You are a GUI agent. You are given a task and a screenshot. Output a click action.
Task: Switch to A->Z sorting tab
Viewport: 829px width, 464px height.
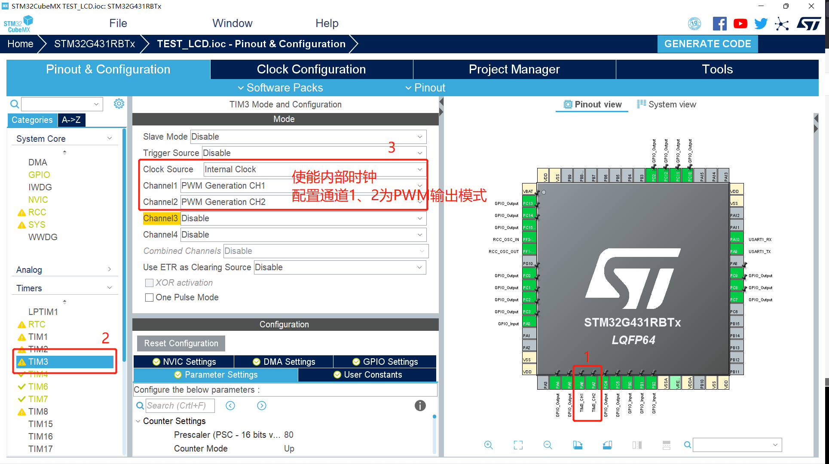(71, 120)
